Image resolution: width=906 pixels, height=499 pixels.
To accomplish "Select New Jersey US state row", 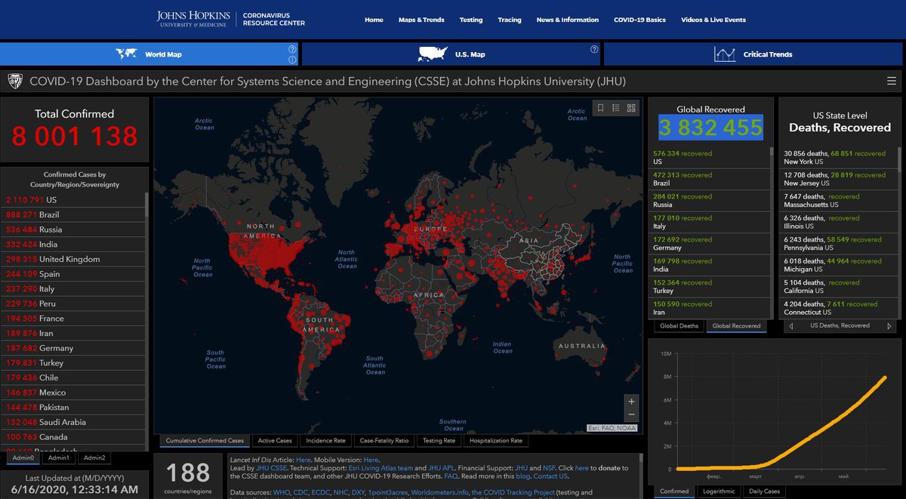I will (838, 179).
